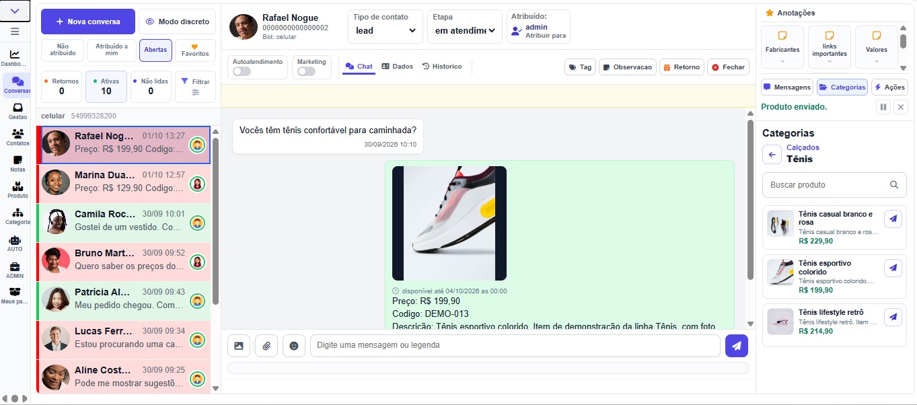
Task: Click the Retorno button
Action: click(682, 67)
